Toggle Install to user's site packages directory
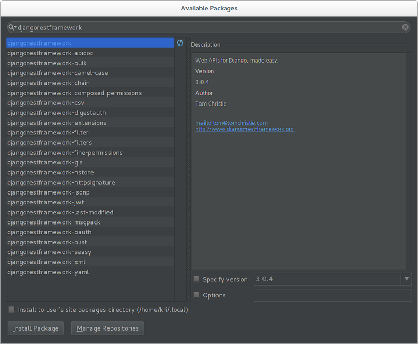Viewport: 418px width, 344px height. [11, 309]
